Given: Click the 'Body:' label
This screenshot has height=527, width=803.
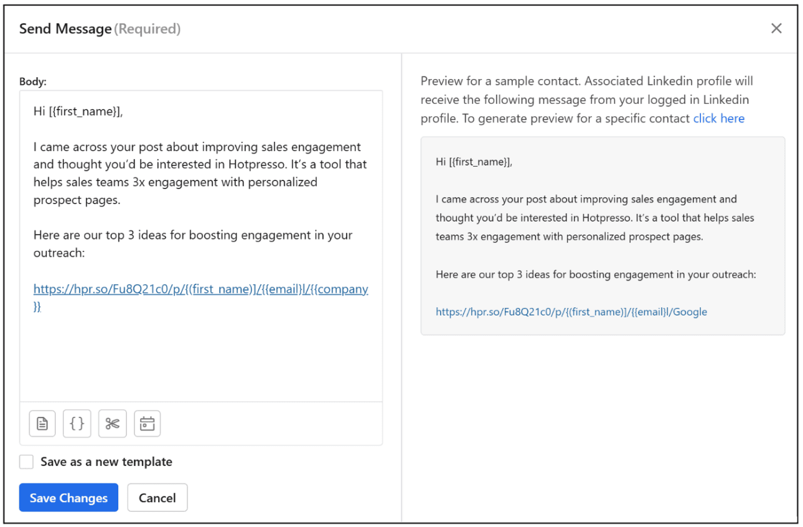Looking at the screenshot, I should coord(33,82).
